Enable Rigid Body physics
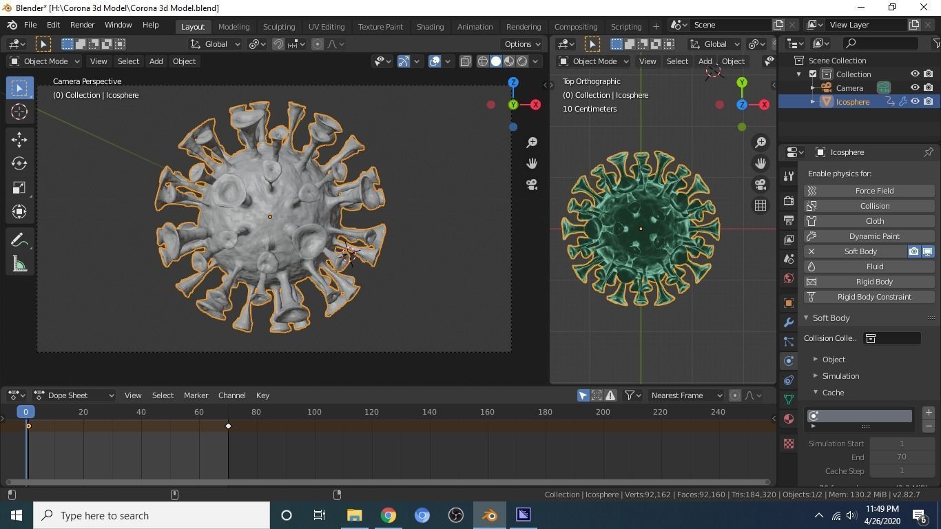941x529 pixels. tap(869, 282)
